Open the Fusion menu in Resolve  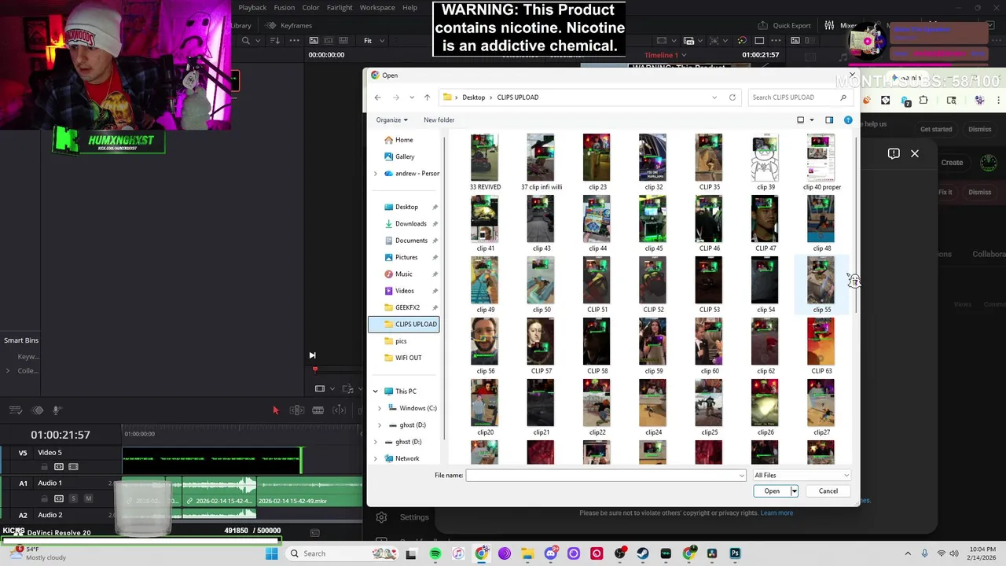coord(285,8)
